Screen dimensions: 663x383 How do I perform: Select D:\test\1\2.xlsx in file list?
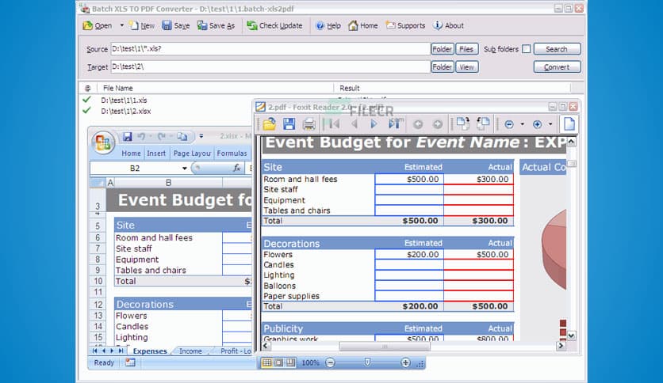pyautogui.click(x=126, y=112)
